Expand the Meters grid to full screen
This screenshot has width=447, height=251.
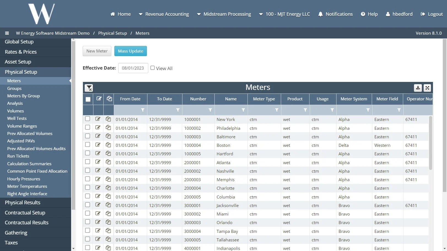coord(427,88)
